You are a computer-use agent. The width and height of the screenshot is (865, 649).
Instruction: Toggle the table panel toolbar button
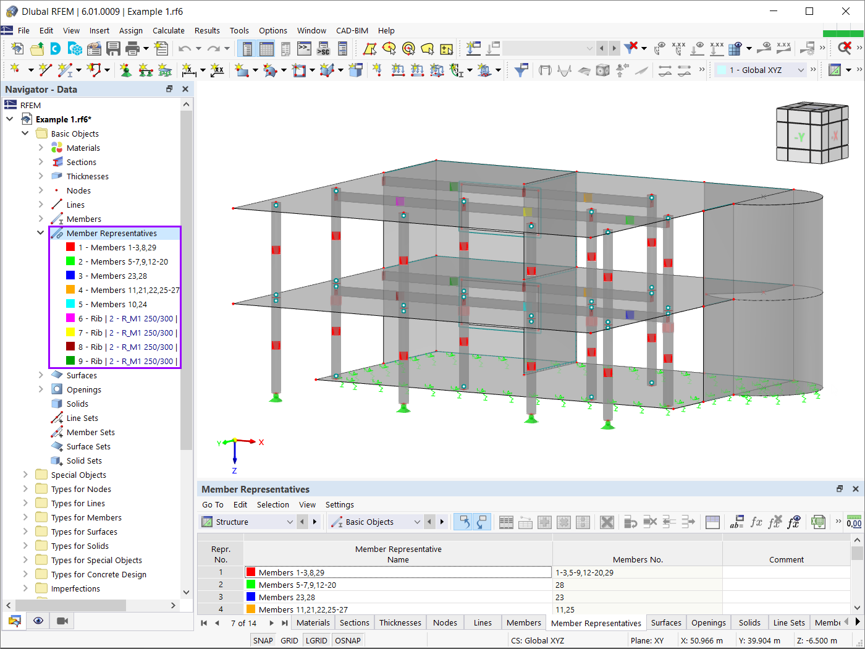point(266,48)
